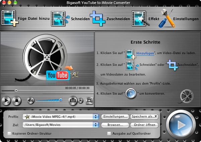Screen dimensions: 201x142
Task: Click the crop icon in step 2
Action: (x=173, y=65)
